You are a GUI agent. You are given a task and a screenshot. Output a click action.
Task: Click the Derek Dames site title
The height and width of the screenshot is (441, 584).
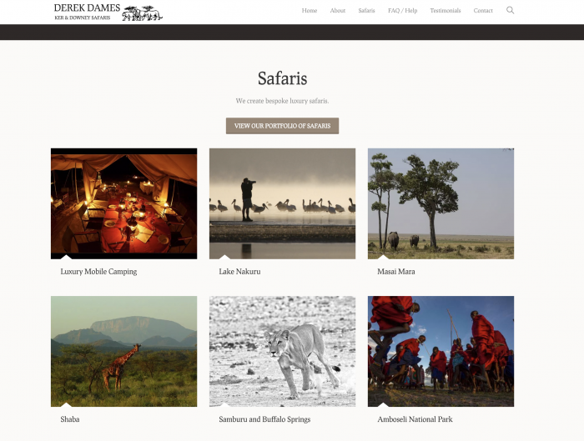pos(87,8)
